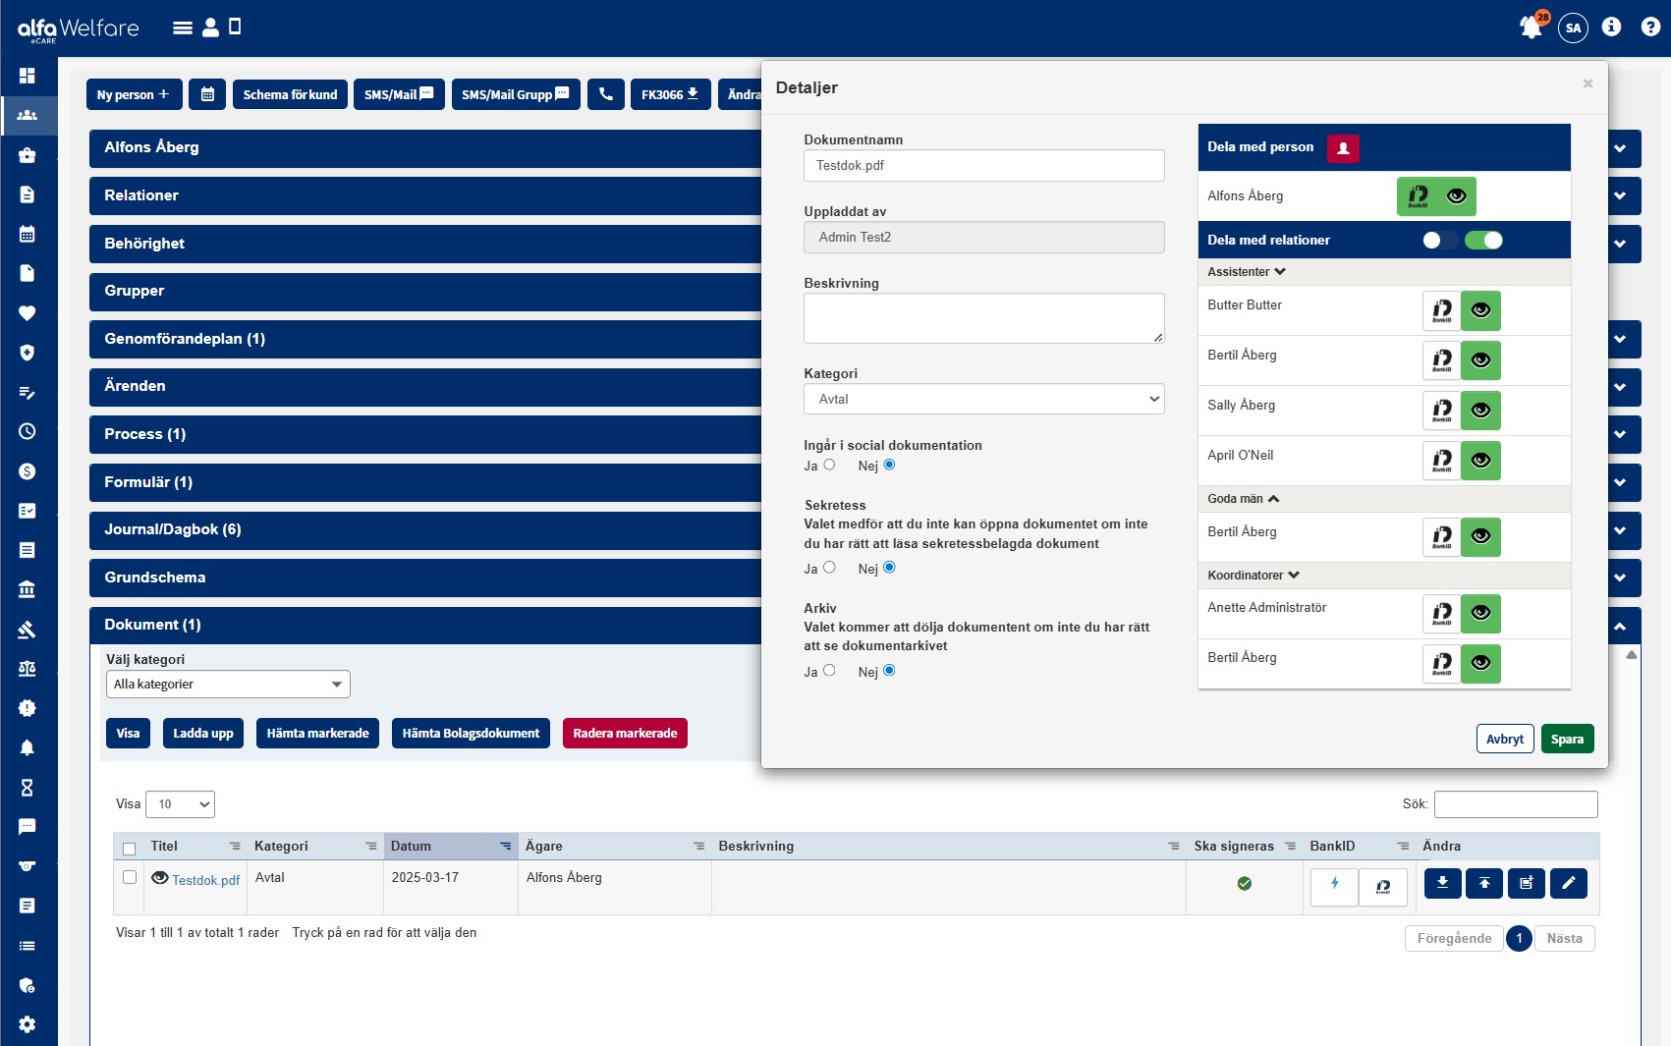Click the lightning bolt icon in BankID column
The image size is (1671, 1046).
(x=1334, y=884)
